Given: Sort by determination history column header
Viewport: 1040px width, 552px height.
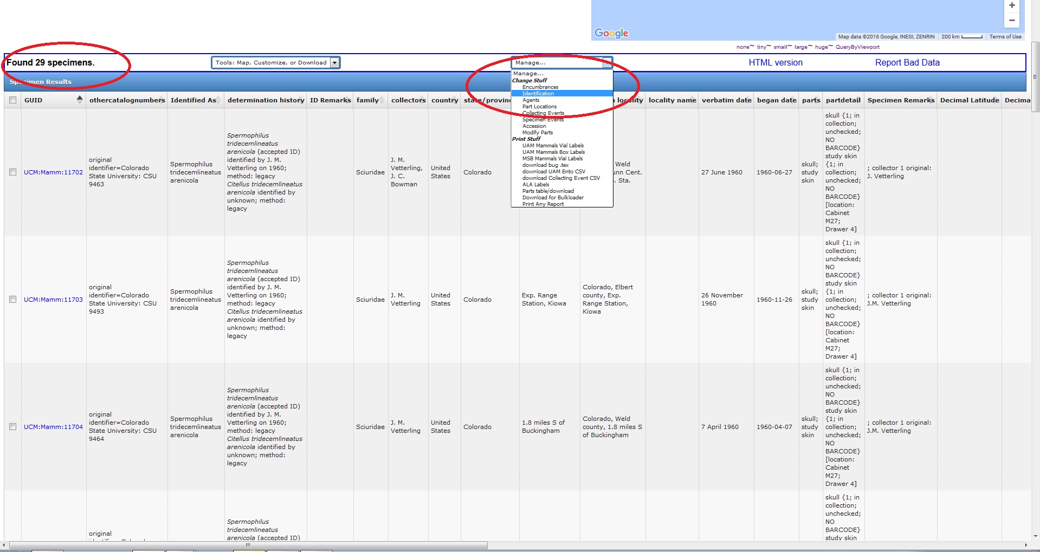Looking at the screenshot, I should tap(266, 100).
